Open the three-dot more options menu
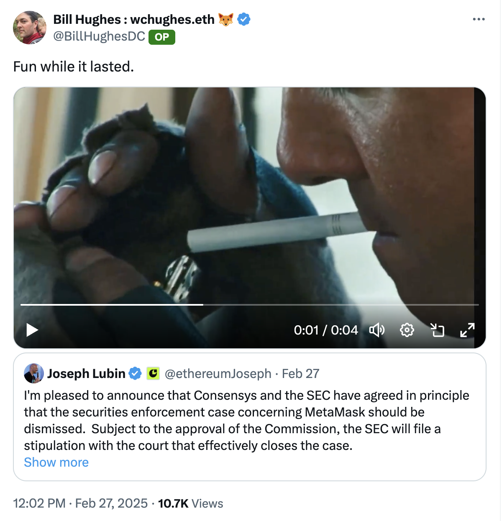The width and height of the screenshot is (502, 521). pos(479,19)
